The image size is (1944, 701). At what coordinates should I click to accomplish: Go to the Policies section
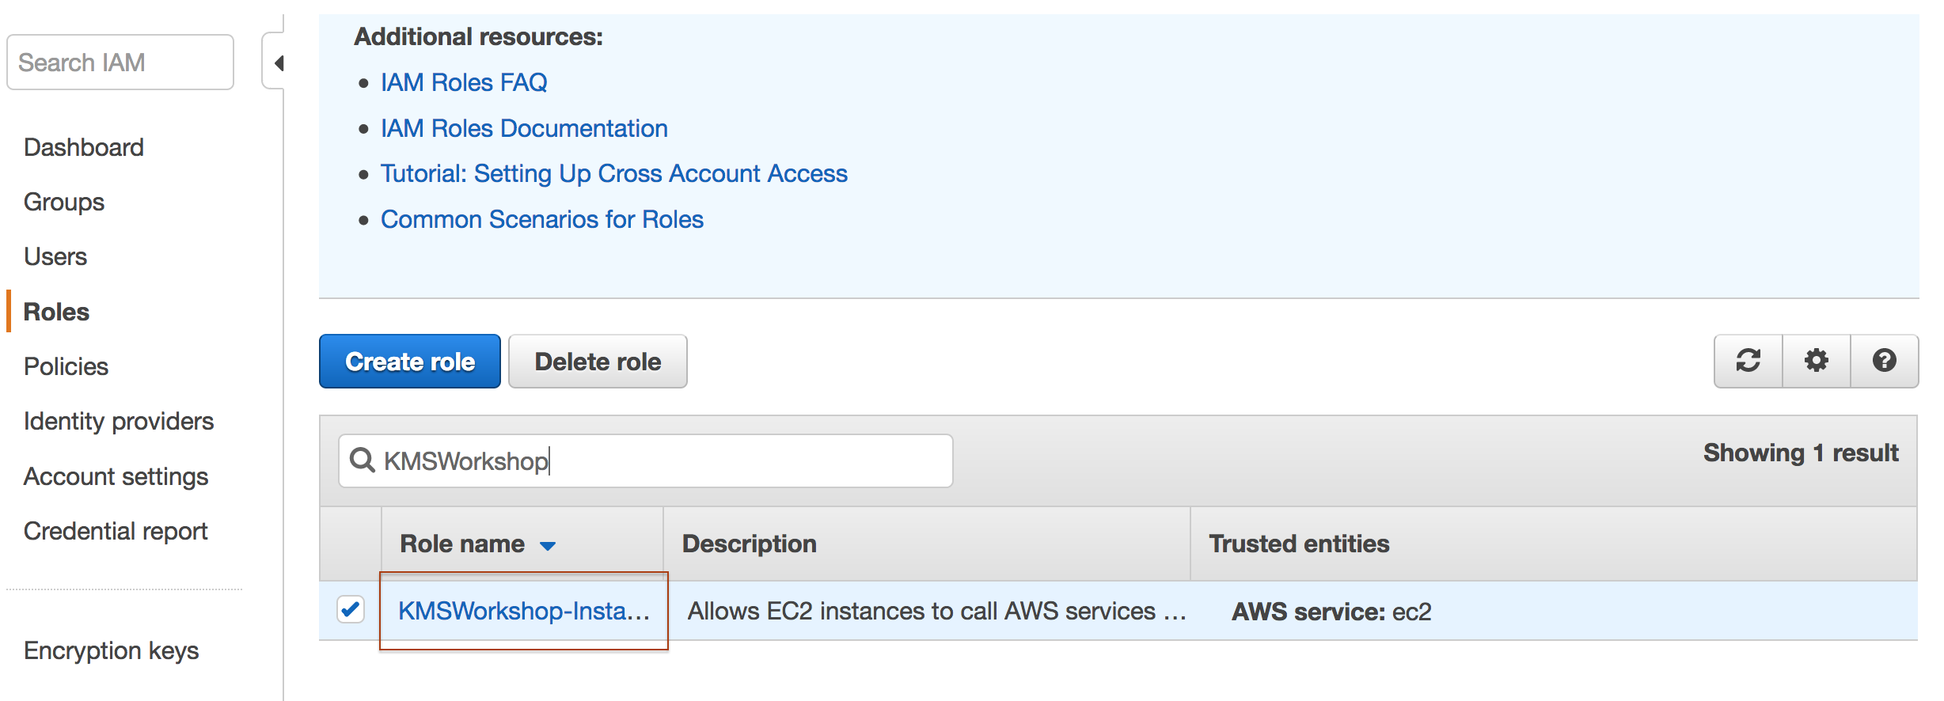pyautogui.click(x=66, y=366)
